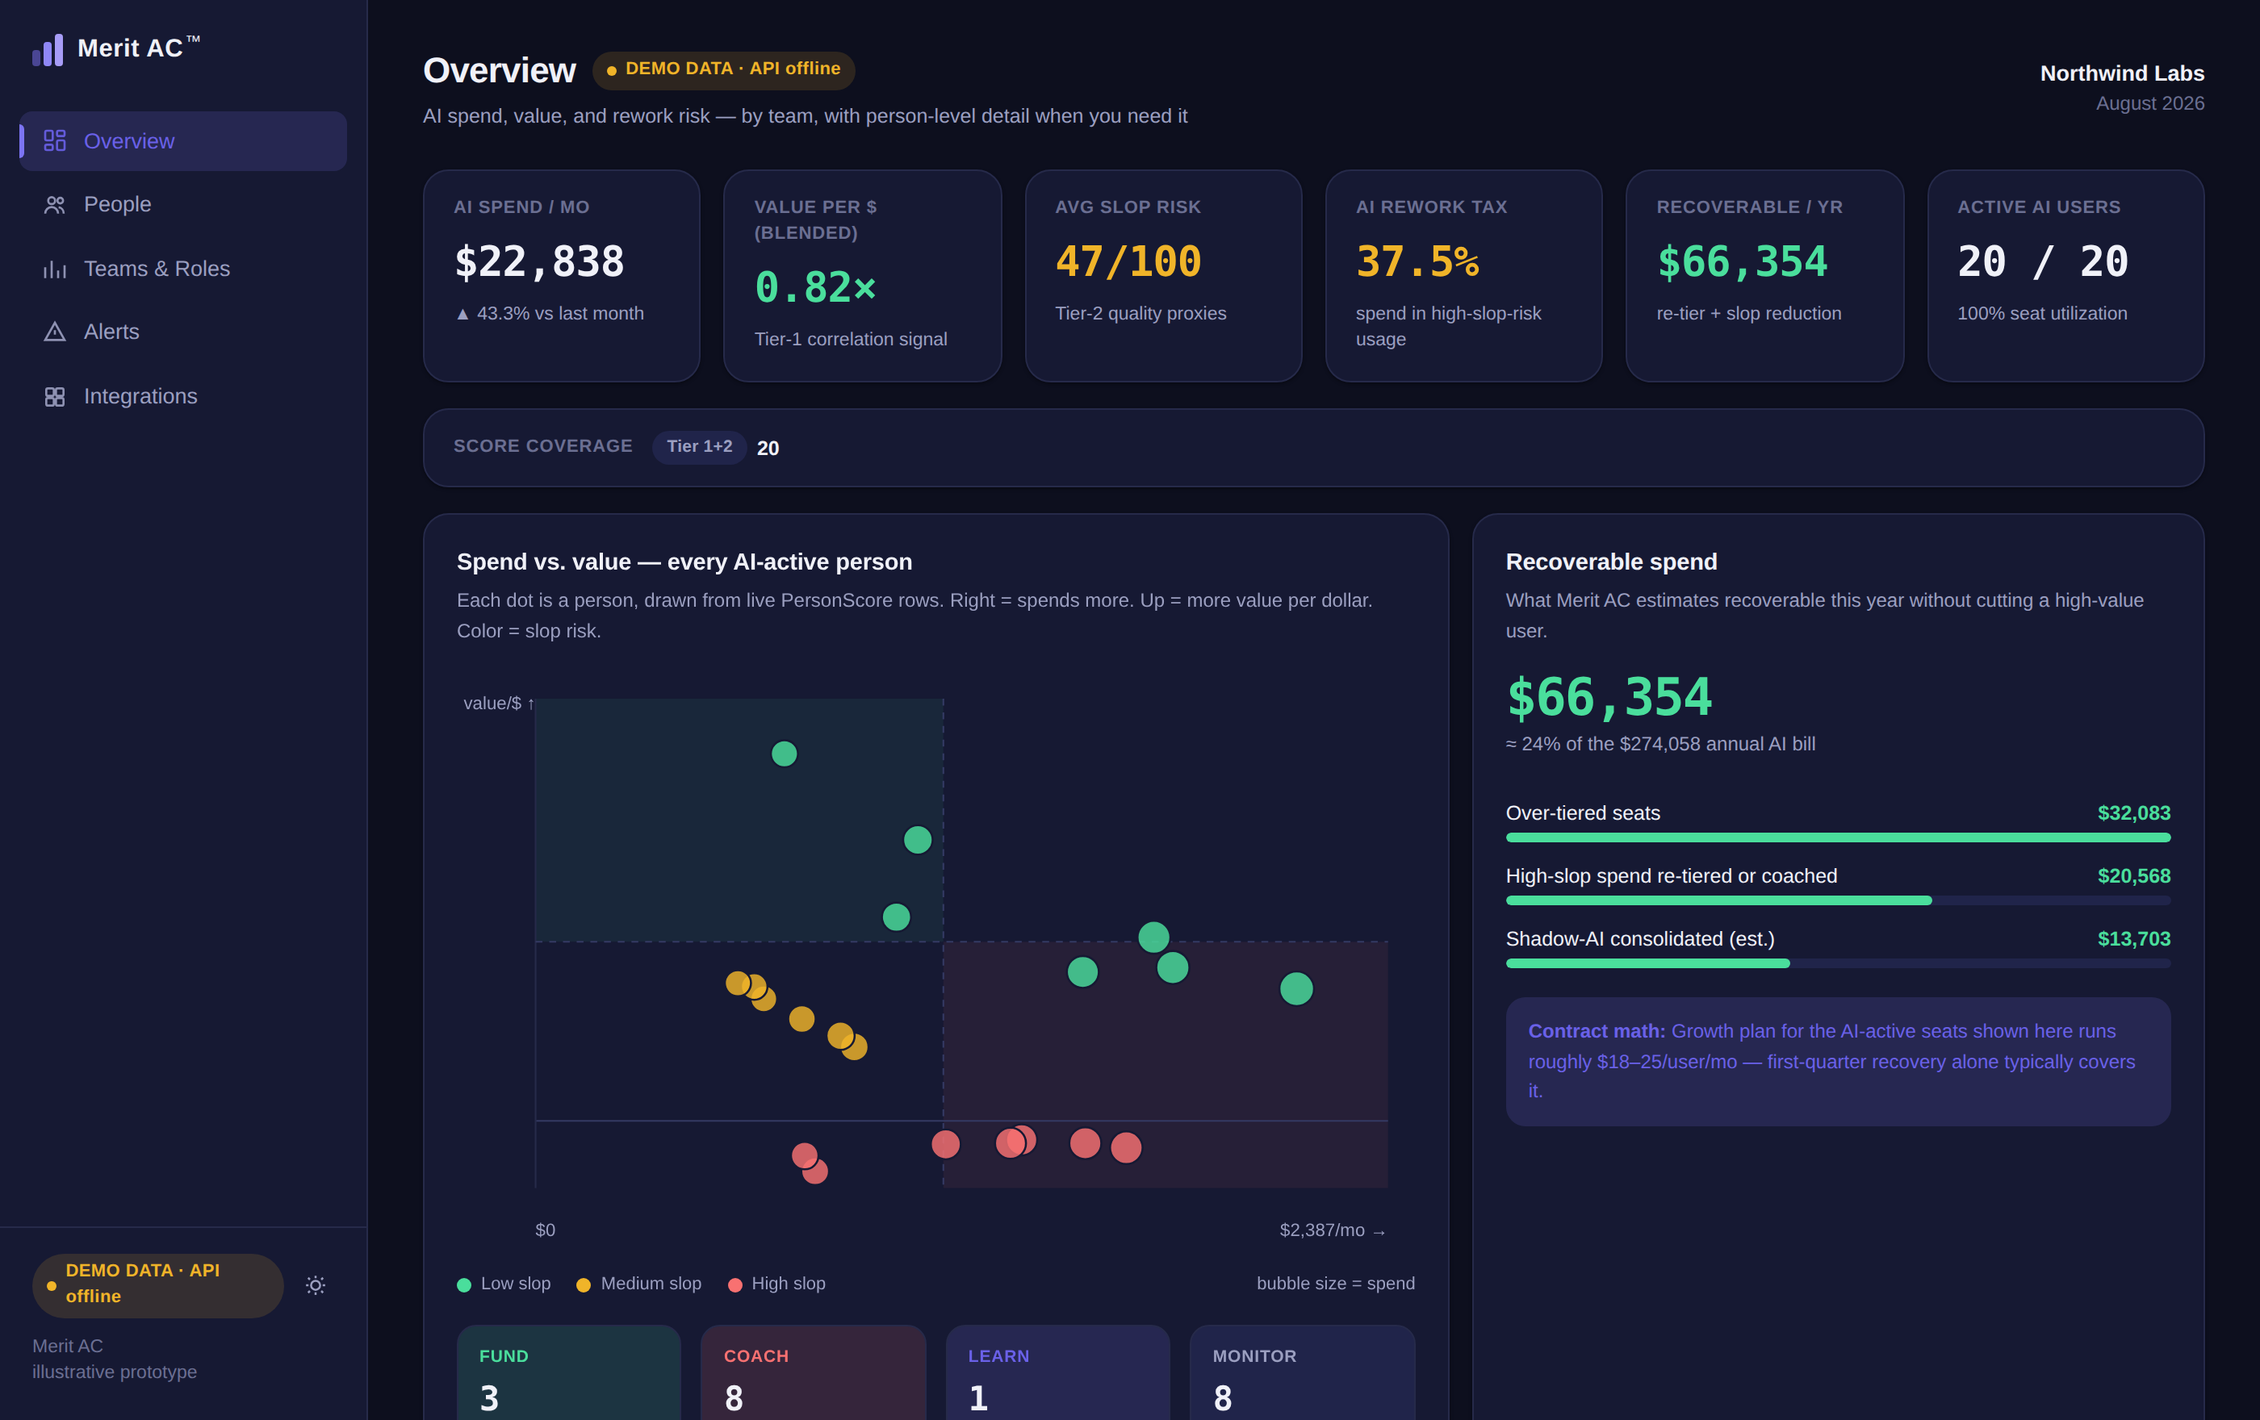Click the FUND 3 segment card

click(569, 1373)
